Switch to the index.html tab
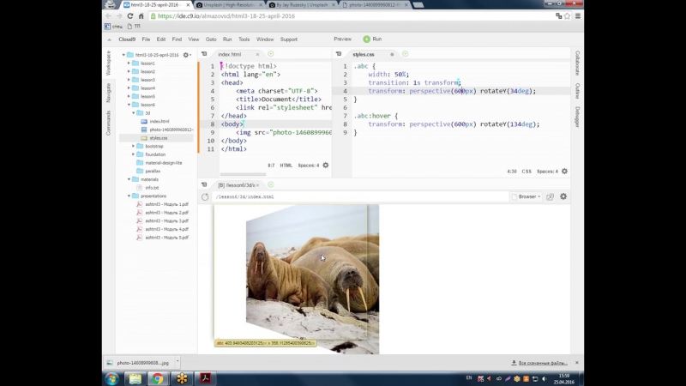 (x=230, y=54)
